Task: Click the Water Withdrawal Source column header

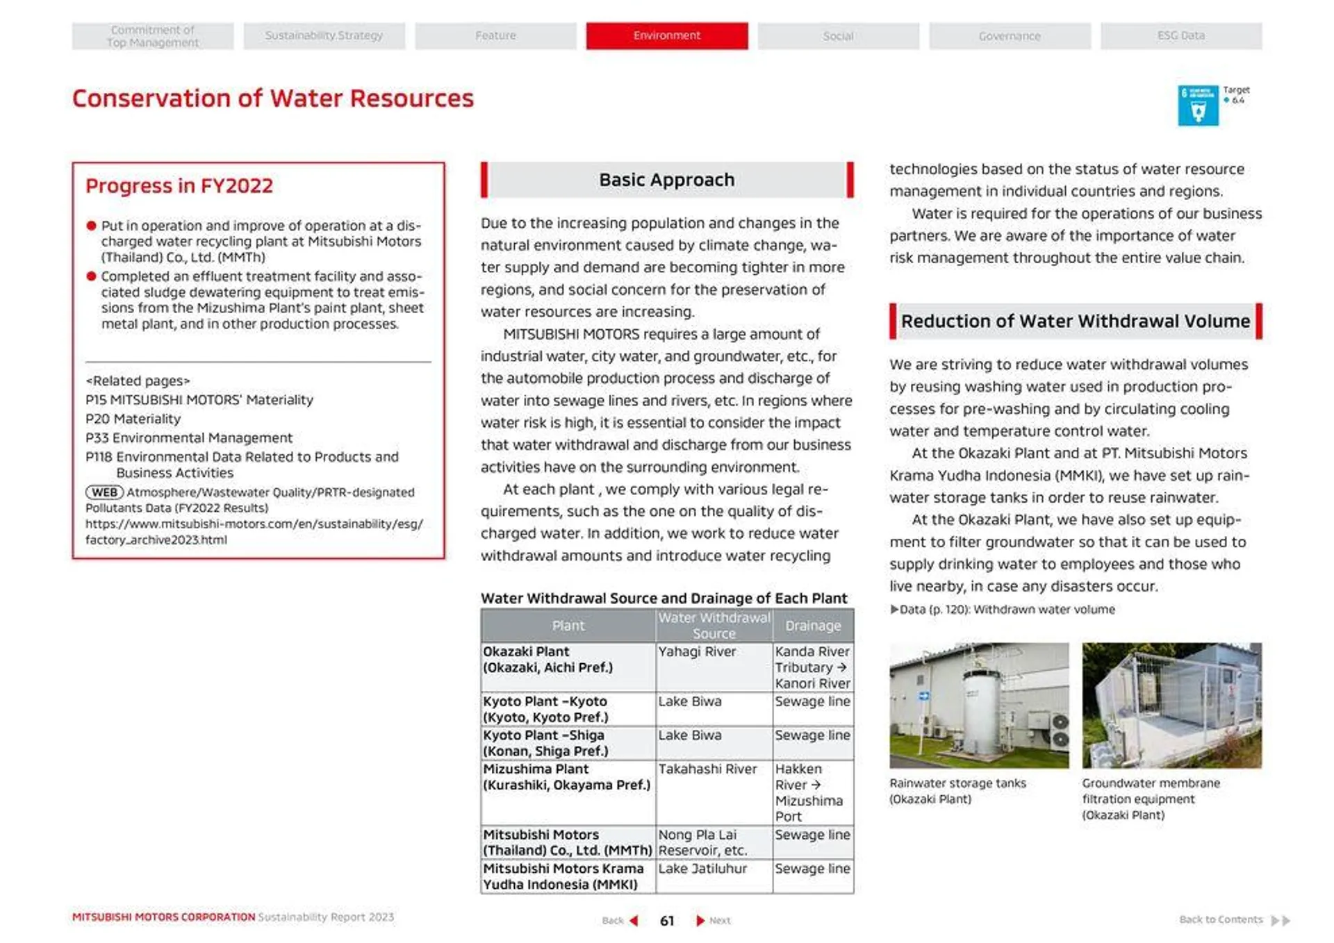Action: [714, 626]
